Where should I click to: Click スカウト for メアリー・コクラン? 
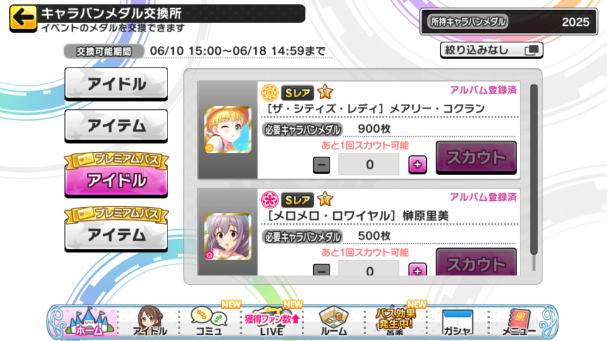pyautogui.click(x=476, y=157)
